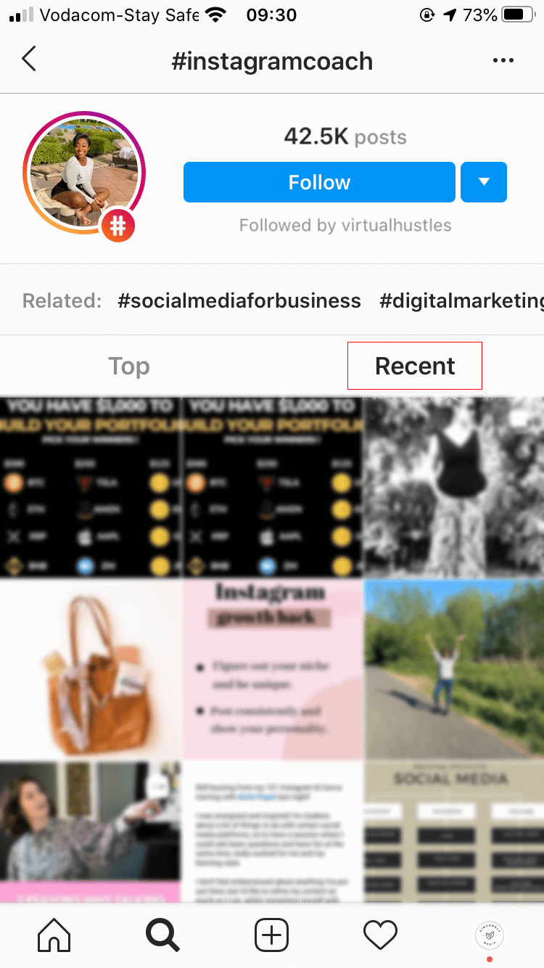Expand the dropdown arrow beside Follow

tap(484, 182)
